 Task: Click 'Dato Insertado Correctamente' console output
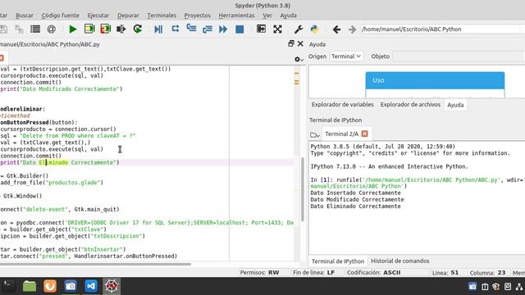pyautogui.click(x=355, y=193)
